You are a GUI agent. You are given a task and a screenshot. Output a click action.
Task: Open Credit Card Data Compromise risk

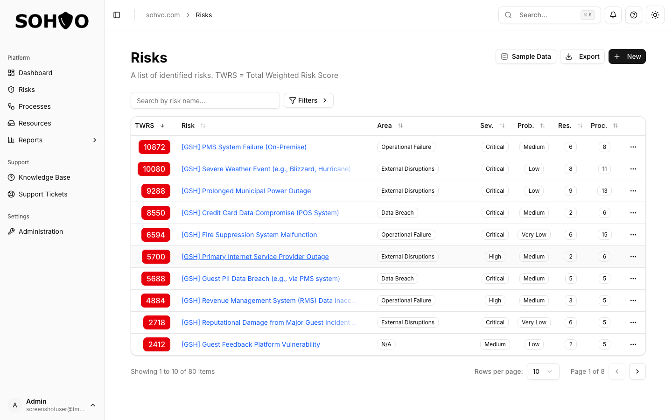pos(260,213)
